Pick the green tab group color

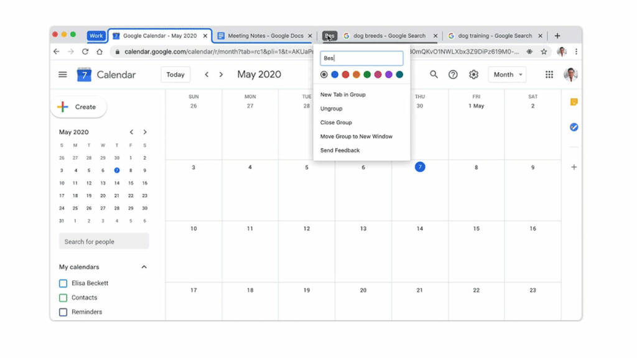[367, 75]
